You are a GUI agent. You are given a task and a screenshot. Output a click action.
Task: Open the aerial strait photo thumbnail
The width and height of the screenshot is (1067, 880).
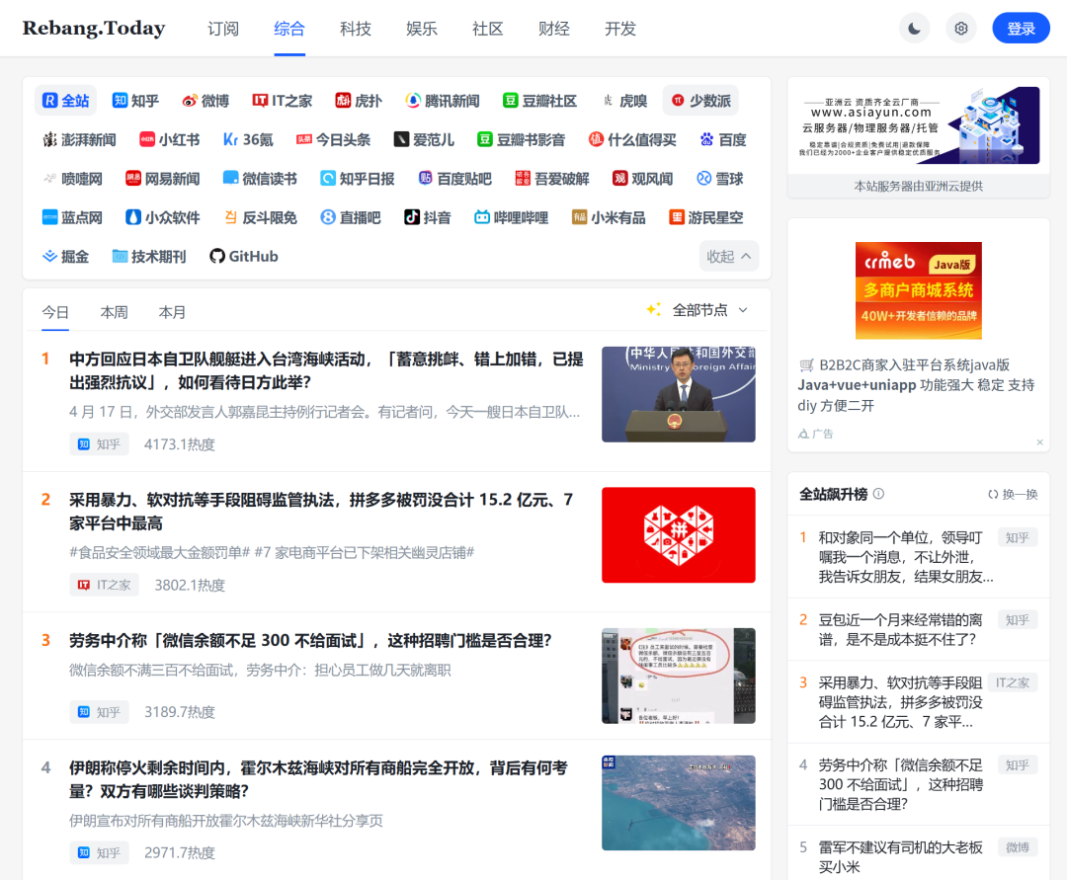679,803
